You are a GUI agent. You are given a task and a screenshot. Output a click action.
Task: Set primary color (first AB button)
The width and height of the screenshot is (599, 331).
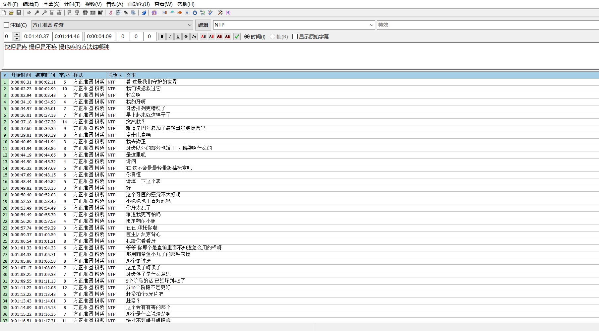point(204,36)
